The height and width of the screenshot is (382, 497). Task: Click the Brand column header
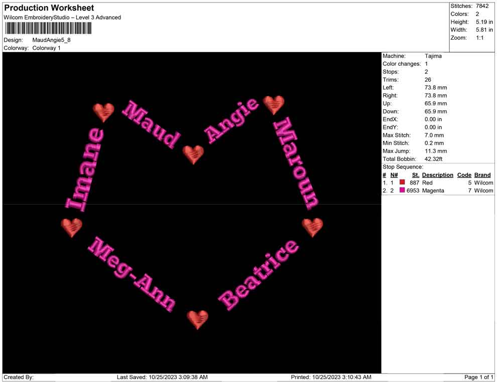pos(482,175)
